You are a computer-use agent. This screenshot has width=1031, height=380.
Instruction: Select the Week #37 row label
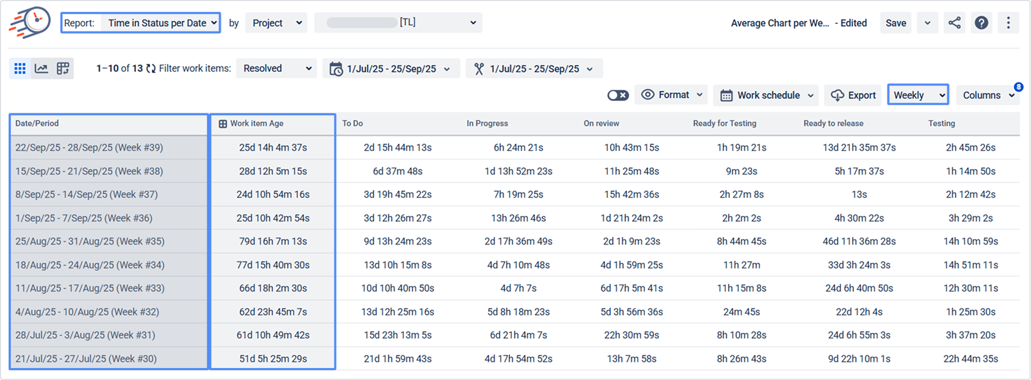[86, 195]
